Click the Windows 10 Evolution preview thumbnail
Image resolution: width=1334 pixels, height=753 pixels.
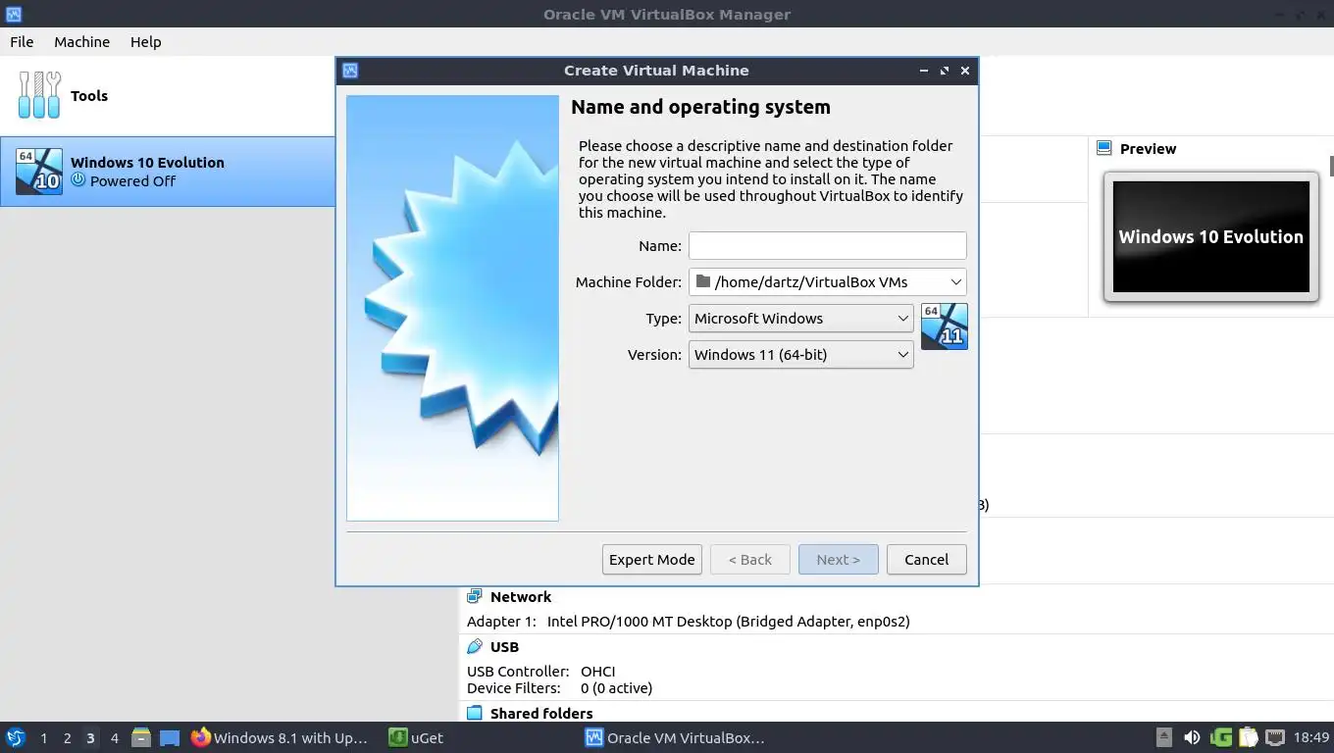[x=1210, y=236]
